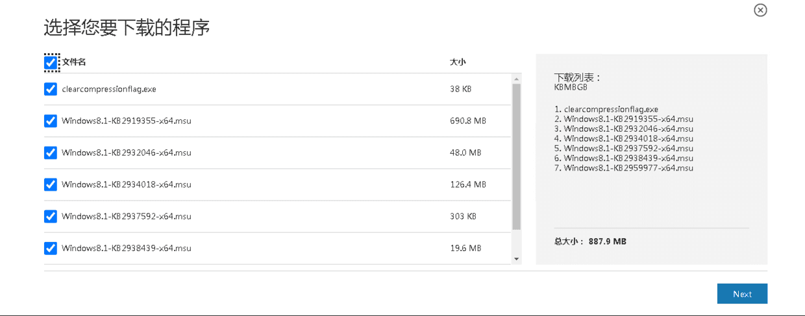Toggle the select-all checkbox beside 文件名
The height and width of the screenshot is (316, 805).
pos(51,63)
